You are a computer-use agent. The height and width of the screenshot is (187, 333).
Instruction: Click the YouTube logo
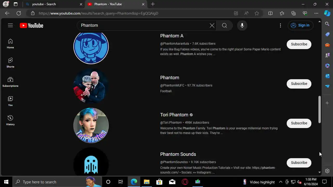(31, 25)
